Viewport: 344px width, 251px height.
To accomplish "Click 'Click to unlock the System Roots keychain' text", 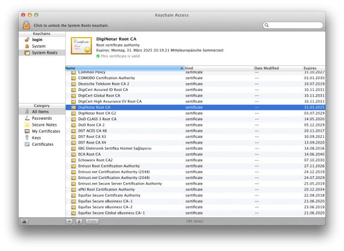I will click(x=71, y=25).
